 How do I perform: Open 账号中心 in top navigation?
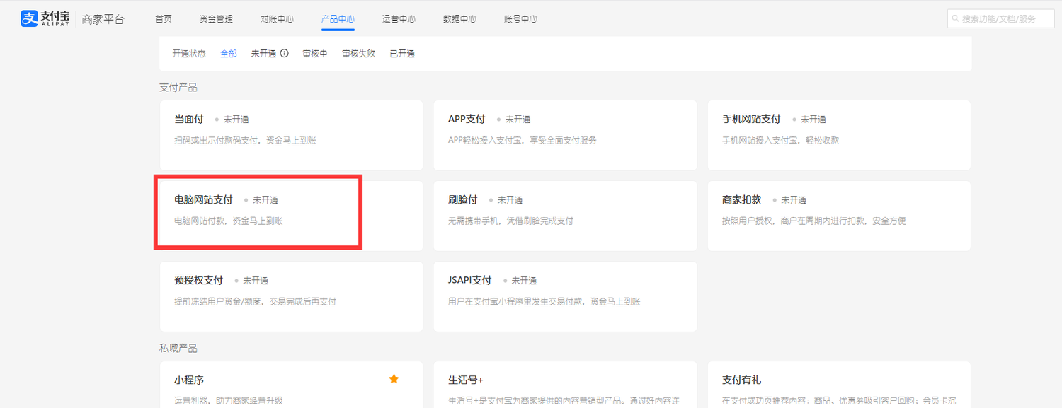coord(520,19)
